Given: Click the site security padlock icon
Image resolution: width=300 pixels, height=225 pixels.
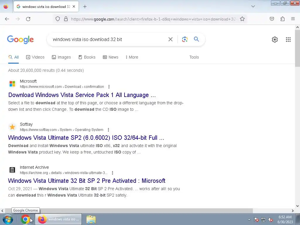Looking at the screenshot, I should coord(66,19).
